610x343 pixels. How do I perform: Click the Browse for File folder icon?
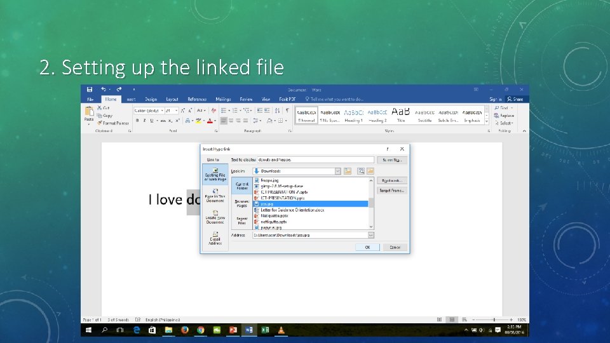click(x=370, y=171)
